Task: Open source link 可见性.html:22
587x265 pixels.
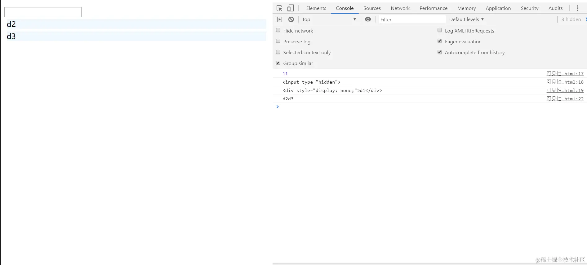Action: pyautogui.click(x=565, y=99)
